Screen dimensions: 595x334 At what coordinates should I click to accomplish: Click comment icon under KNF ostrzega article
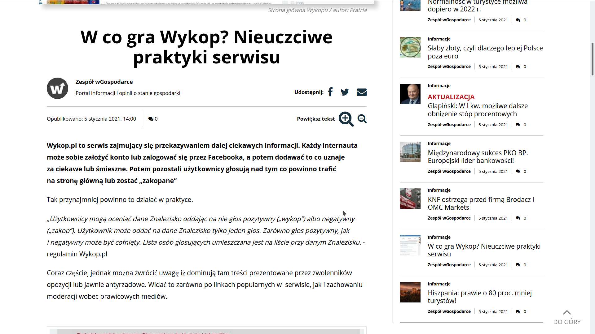click(518, 218)
